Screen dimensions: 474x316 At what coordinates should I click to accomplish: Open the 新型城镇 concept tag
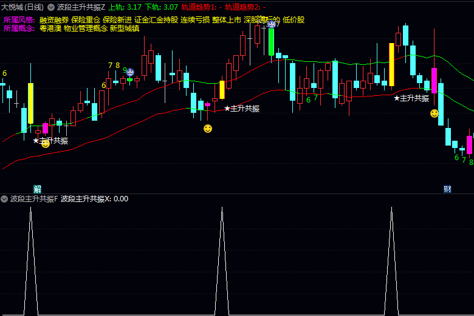(125, 29)
